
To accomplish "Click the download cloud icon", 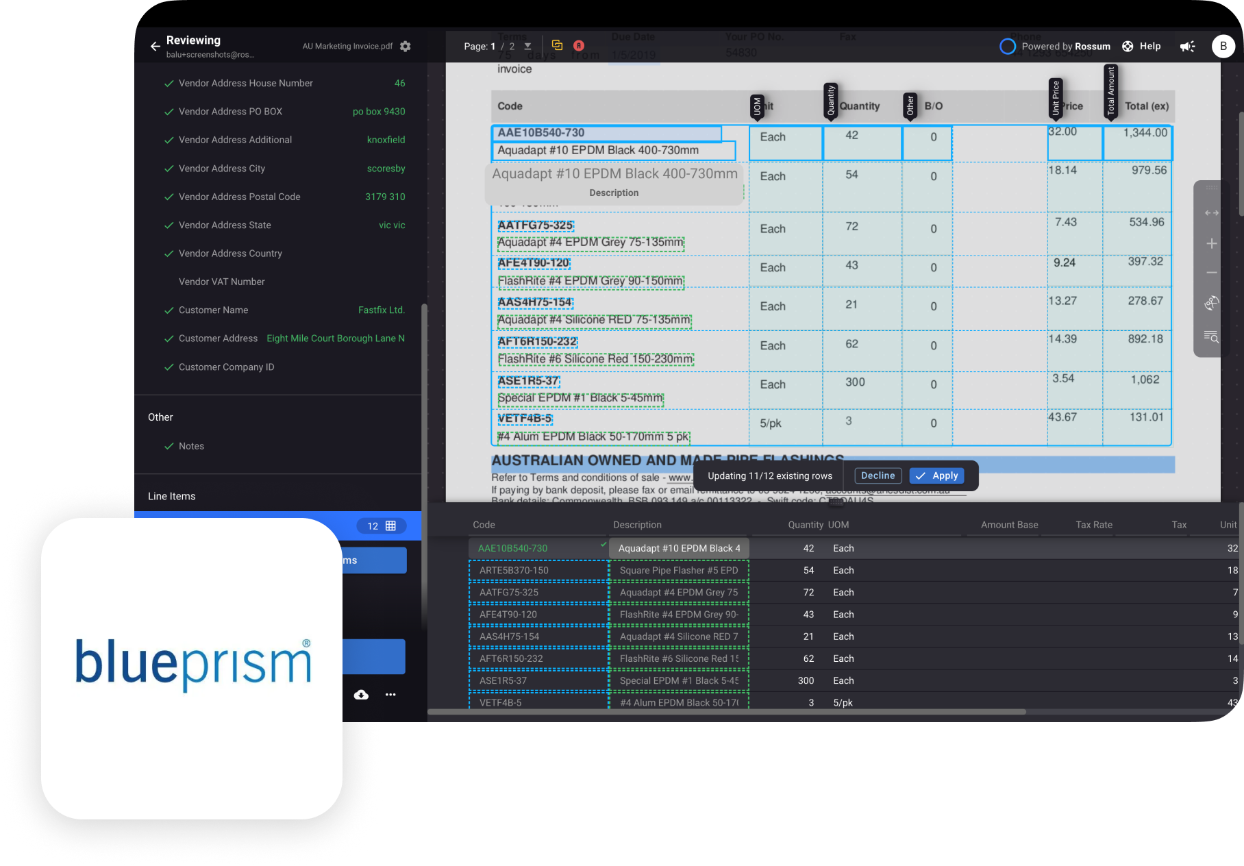I will click(x=361, y=694).
